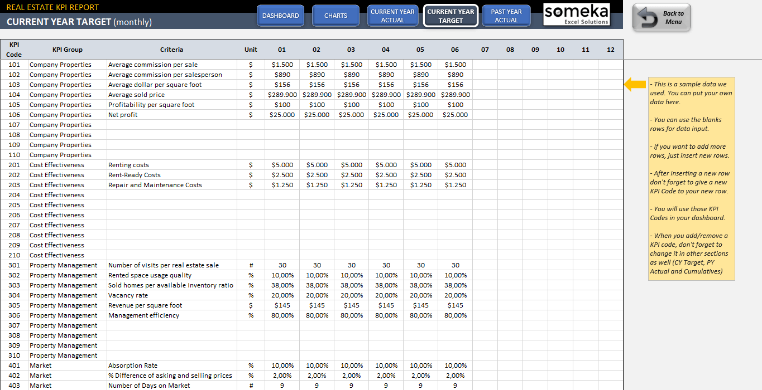Select KPI code 101 cell

[14, 65]
